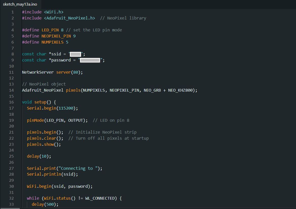Click the '// NeoPixel library' comment
This screenshot has height=209, width=296.
click(x=123, y=18)
